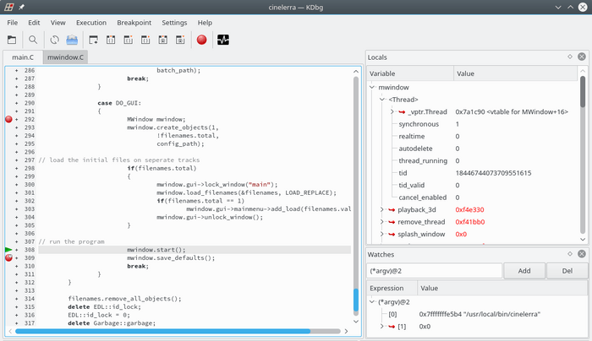Click the Add watch button
Screen dimensions: 592x341
point(524,271)
